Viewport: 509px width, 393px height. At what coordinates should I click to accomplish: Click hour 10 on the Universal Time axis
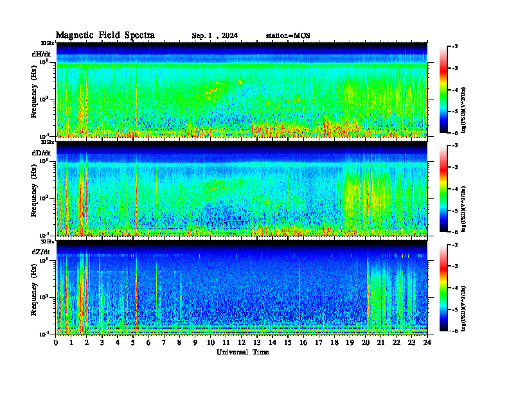pyautogui.click(x=211, y=342)
